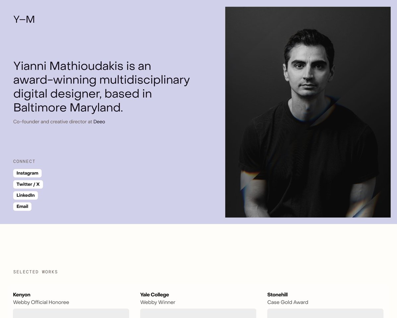
Task: Click the Webby Official Honoree subtitle
Action: pyautogui.click(x=41, y=302)
